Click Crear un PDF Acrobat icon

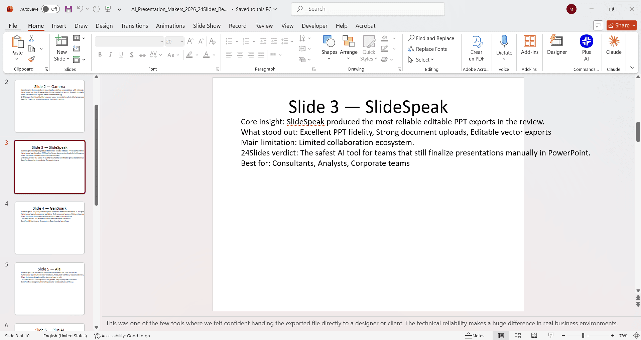[477, 48]
